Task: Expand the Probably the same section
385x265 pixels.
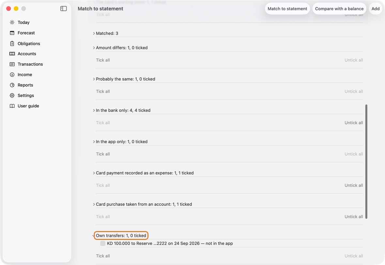Action: tap(94, 79)
